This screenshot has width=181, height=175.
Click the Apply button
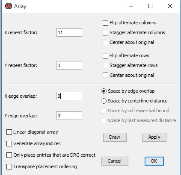154,137
